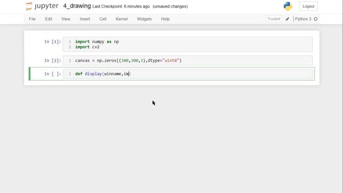Click the Python logo icon
343x193 pixels.
click(x=288, y=6)
